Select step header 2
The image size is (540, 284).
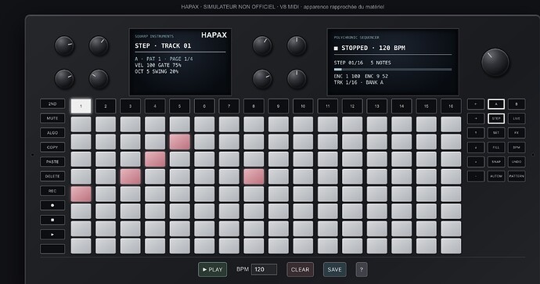click(x=106, y=106)
